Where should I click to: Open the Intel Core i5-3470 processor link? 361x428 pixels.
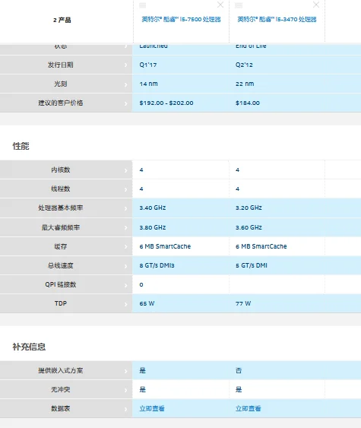[277, 19]
